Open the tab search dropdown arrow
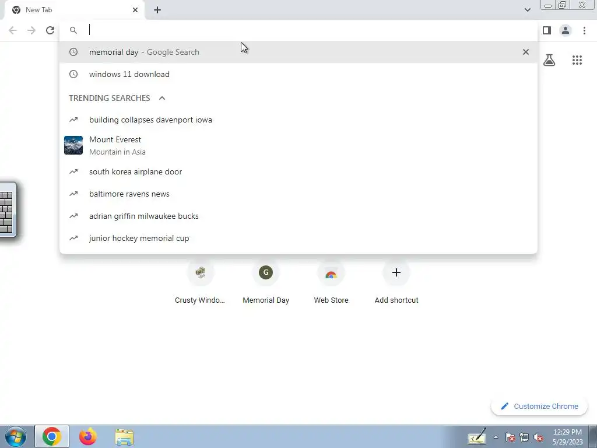 527,10
